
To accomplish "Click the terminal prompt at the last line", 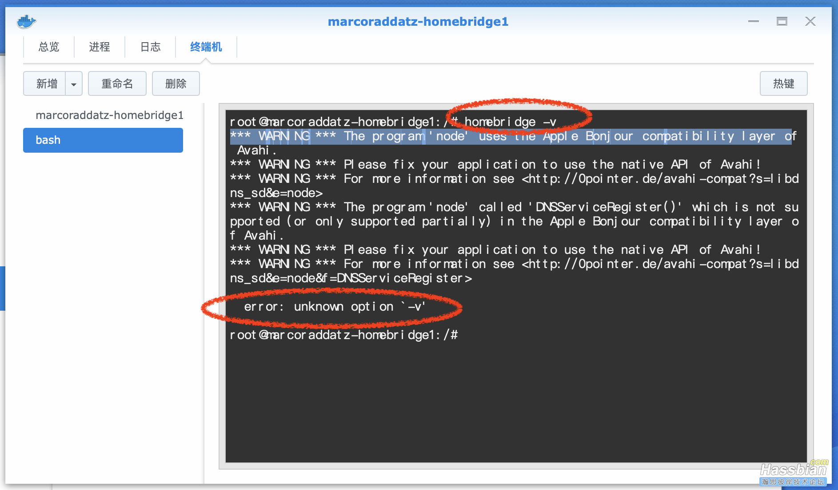I will pos(343,335).
